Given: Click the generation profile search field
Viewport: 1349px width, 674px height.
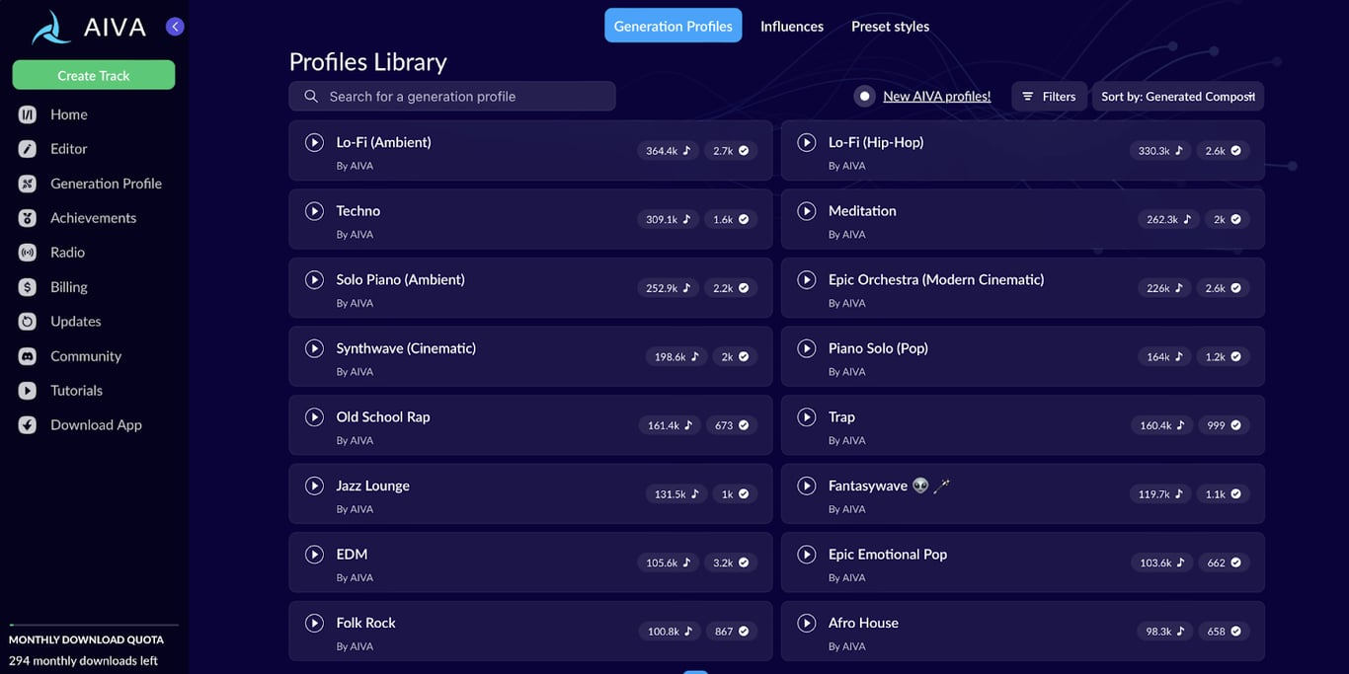Looking at the screenshot, I should 451,96.
